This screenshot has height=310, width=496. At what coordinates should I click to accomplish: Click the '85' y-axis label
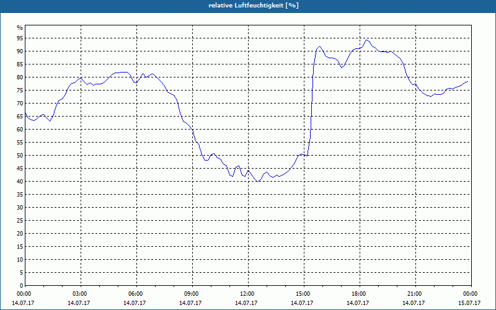(20, 64)
